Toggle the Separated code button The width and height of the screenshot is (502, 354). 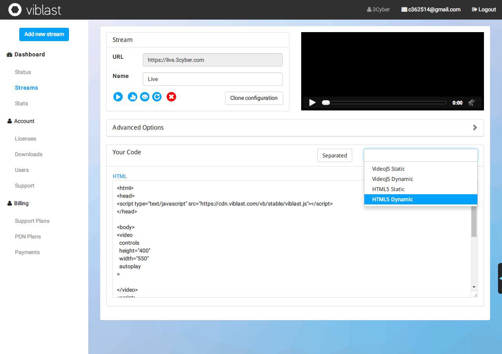[x=335, y=155]
